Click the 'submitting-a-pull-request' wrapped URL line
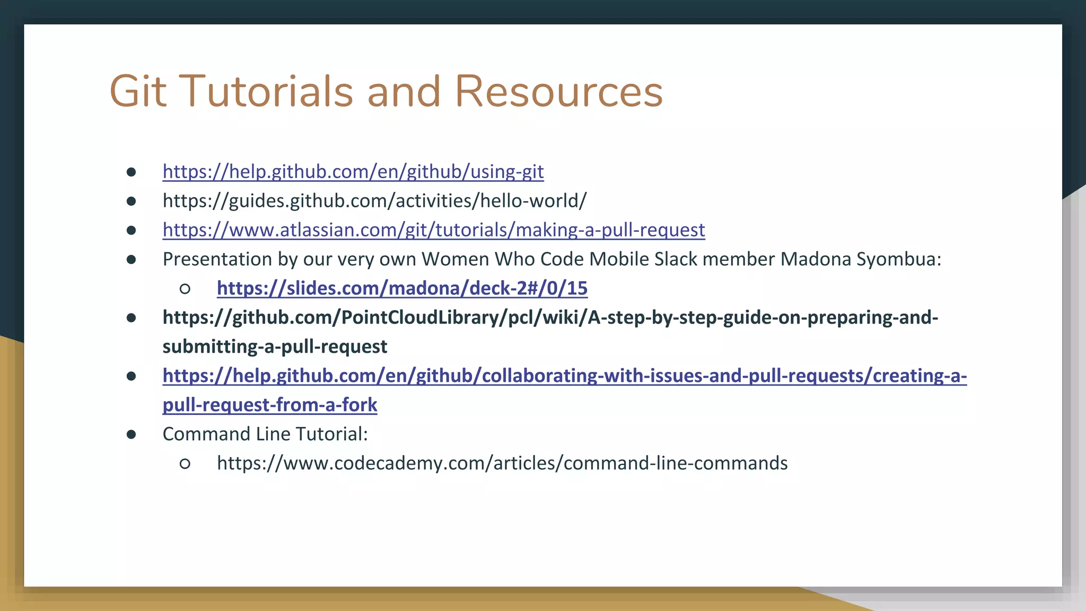The height and width of the screenshot is (611, 1086). click(x=275, y=347)
